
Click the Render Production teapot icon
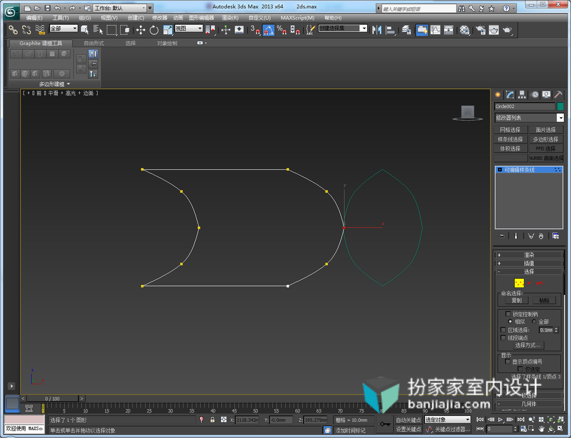point(507,30)
